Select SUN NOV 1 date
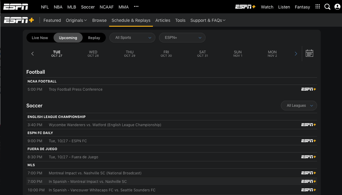The image size is (342, 195). point(238,54)
